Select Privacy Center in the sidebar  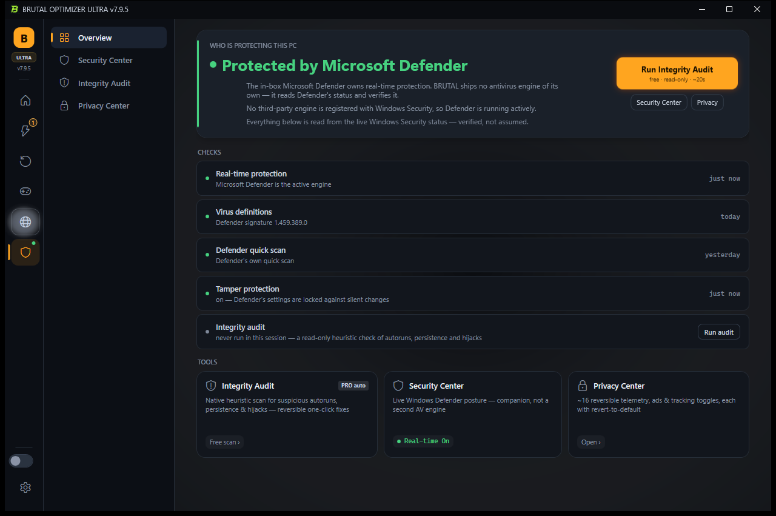point(109,106)
